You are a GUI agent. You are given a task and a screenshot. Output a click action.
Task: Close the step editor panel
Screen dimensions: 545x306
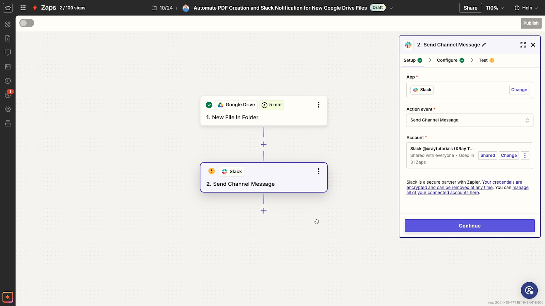click(x=533, y=45)
